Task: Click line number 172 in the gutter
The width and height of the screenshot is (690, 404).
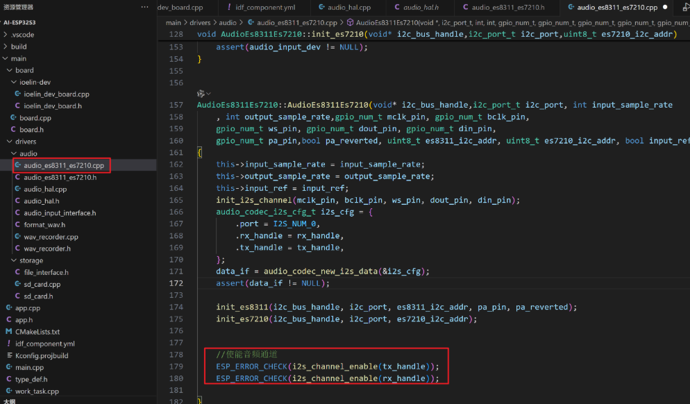Action: click(176, 283)
